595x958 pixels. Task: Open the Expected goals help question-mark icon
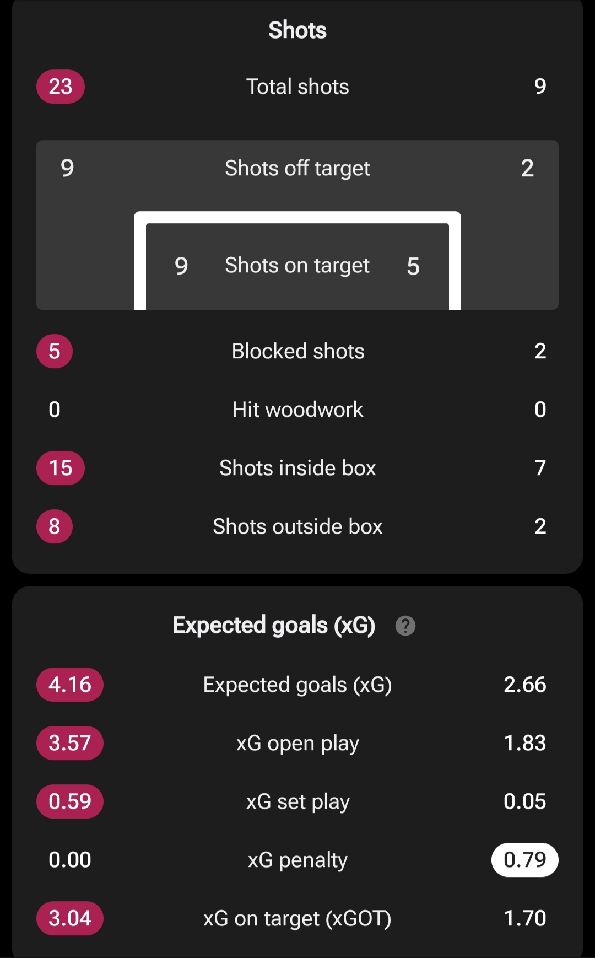(405, 626)
